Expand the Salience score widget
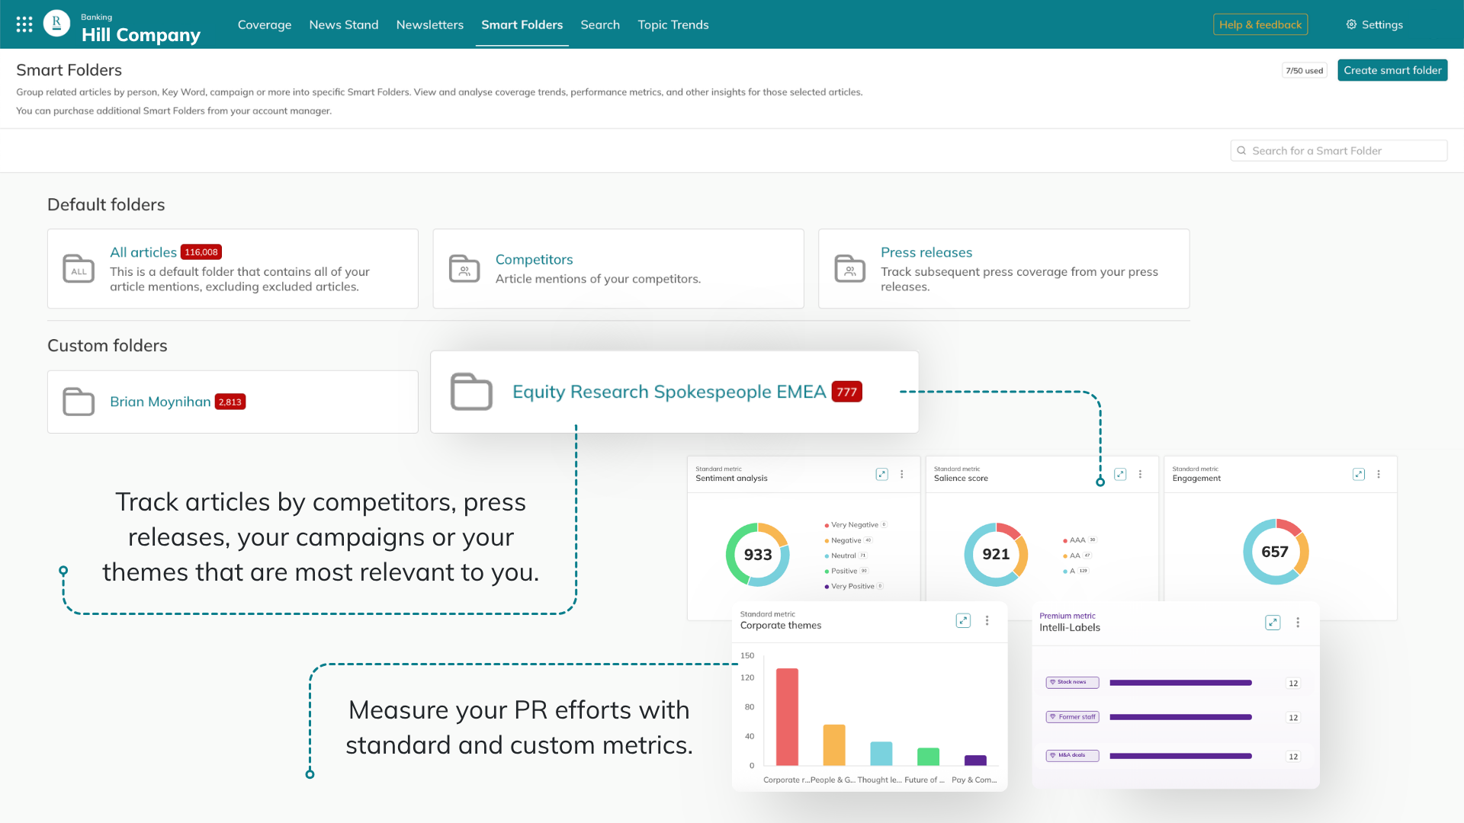The width and height of the screenshot is (1464, 823). point(1120,474)
